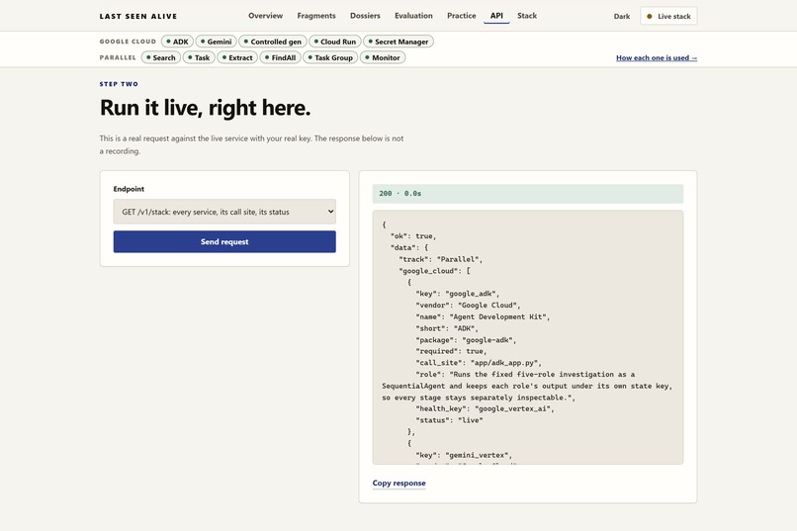Open the Dossiers nav tab
797x531 pixels.
365,16
